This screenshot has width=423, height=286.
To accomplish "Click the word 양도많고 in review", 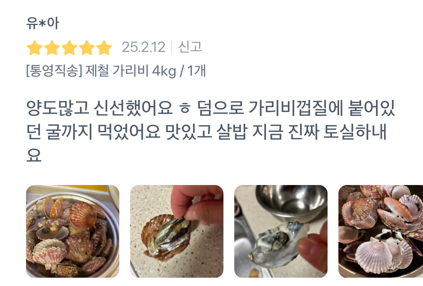I will (57, 108).
